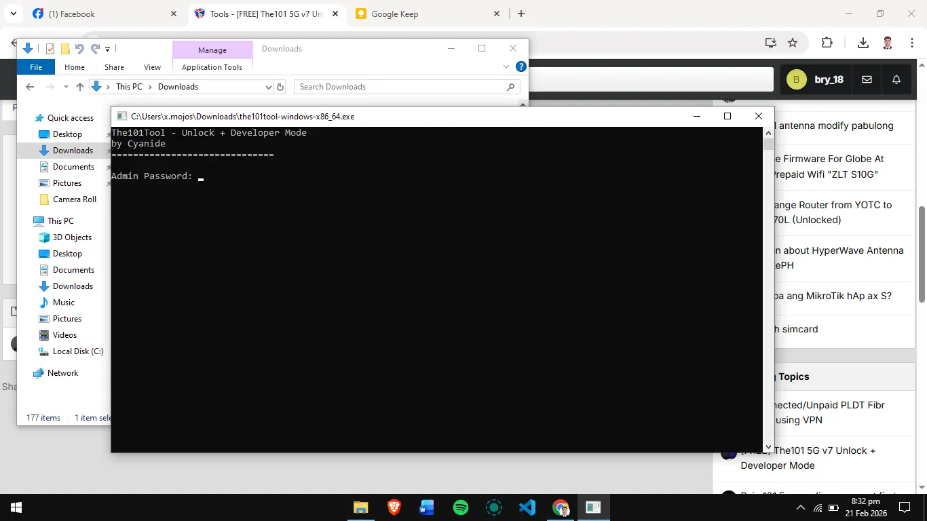Open bry_18 user account menu
This screenshot has height=521, width=927.
coord(815,79)
